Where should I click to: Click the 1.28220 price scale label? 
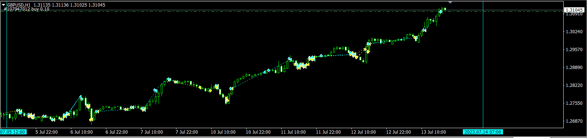[573, 85]
